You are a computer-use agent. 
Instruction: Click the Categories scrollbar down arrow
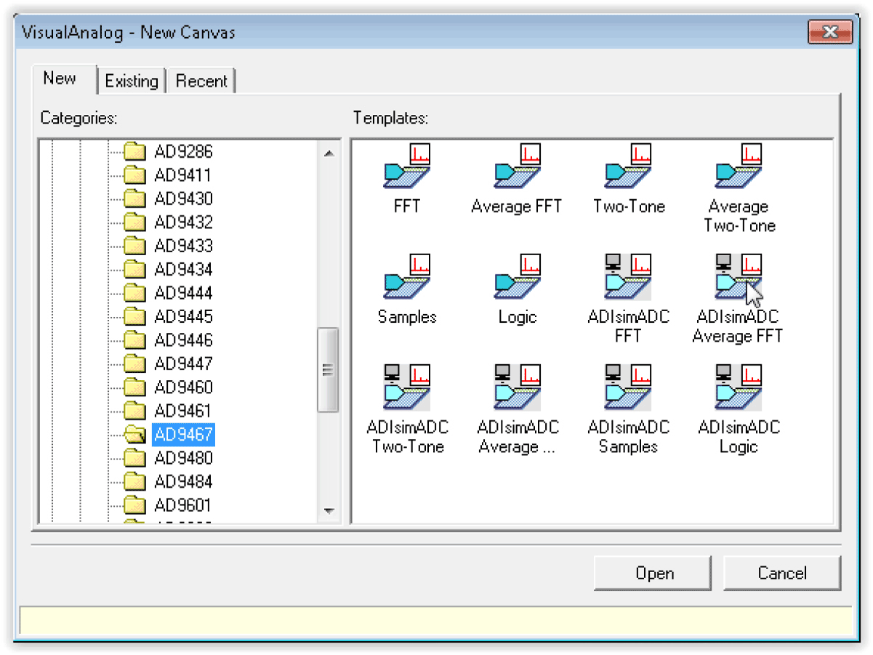coord(329,511)
